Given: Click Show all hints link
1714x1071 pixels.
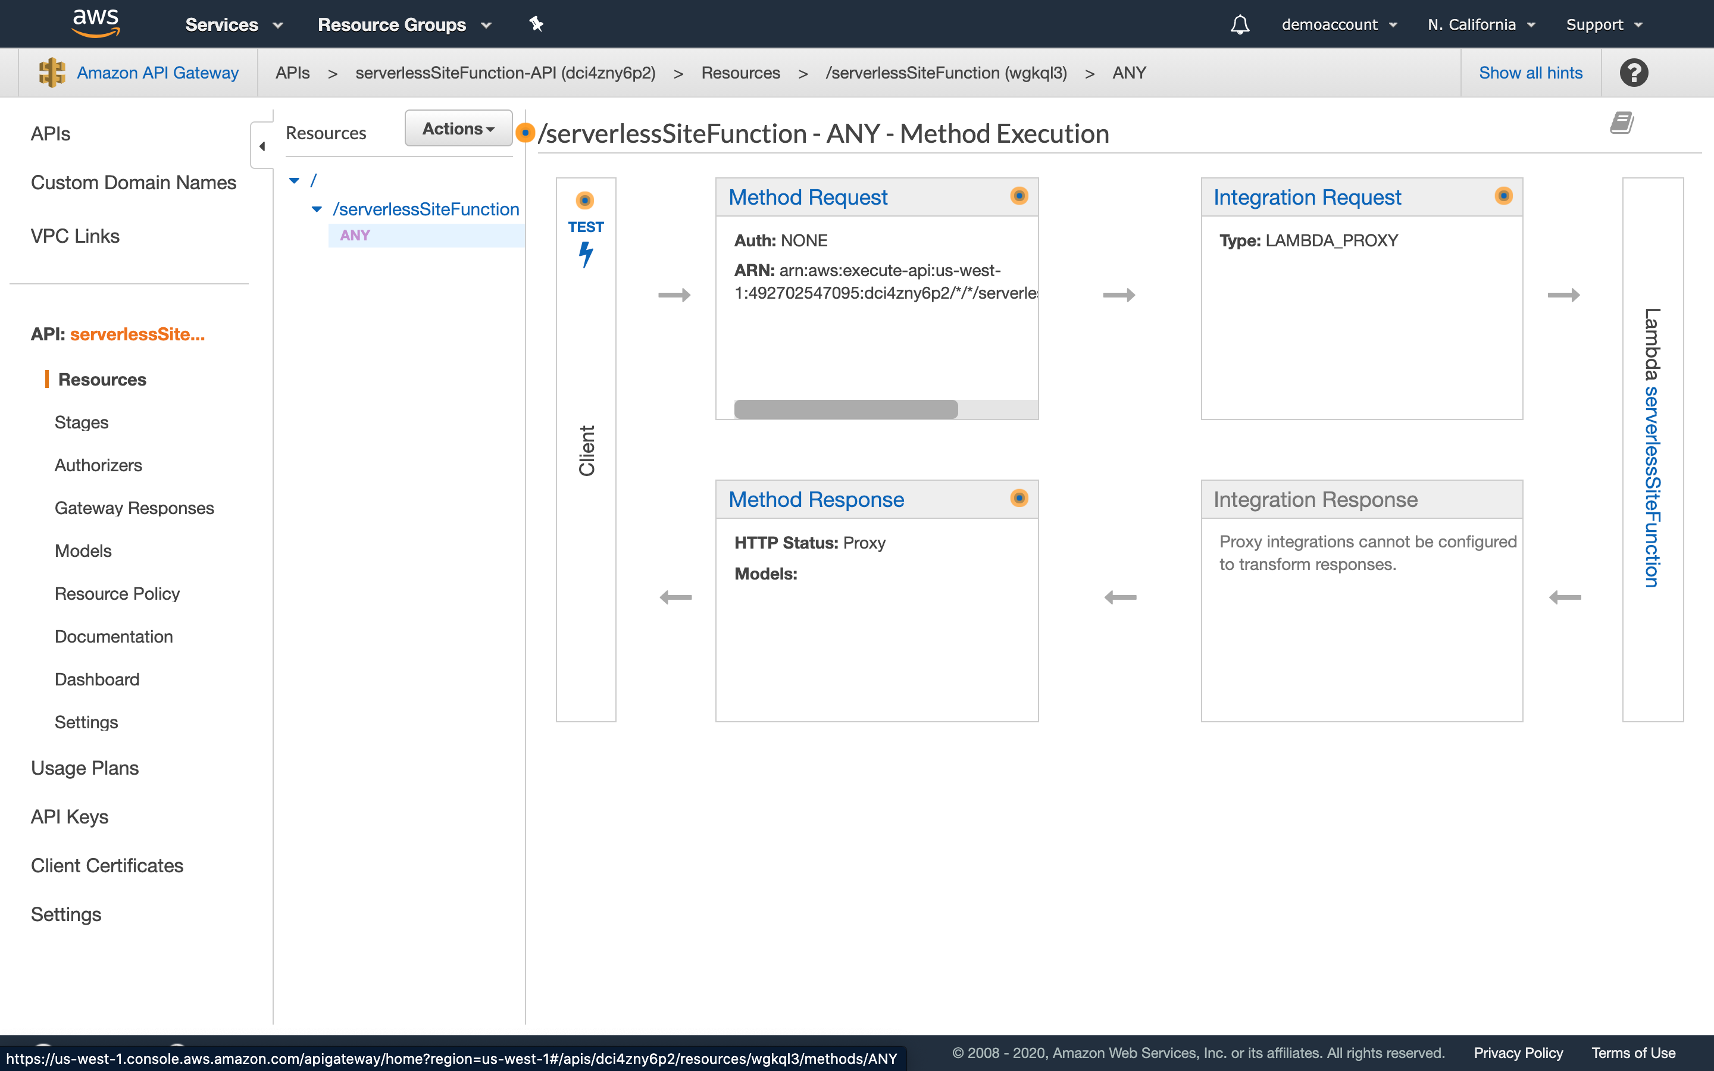Looking at the screenshot, I should (x=1531, y=73).
